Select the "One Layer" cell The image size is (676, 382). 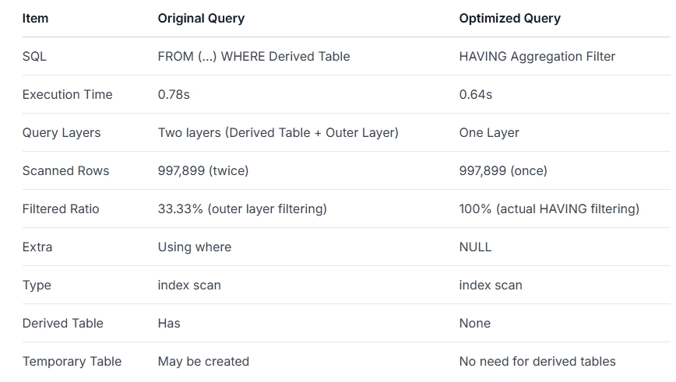point(489,132)
